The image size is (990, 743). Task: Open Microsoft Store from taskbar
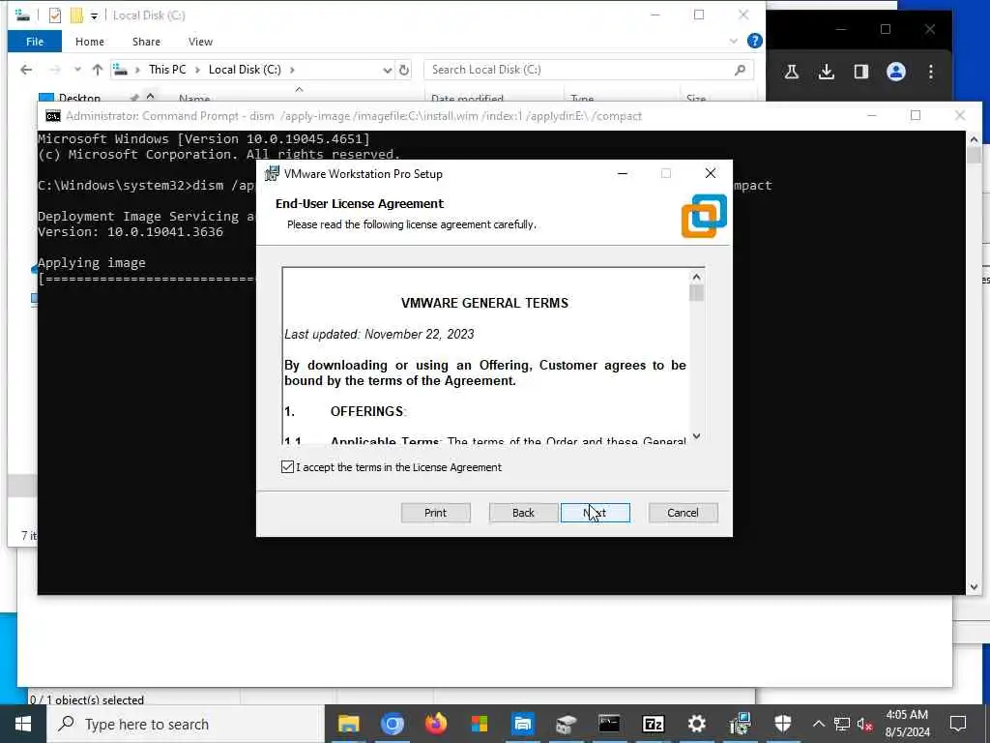tap(480, 724)
